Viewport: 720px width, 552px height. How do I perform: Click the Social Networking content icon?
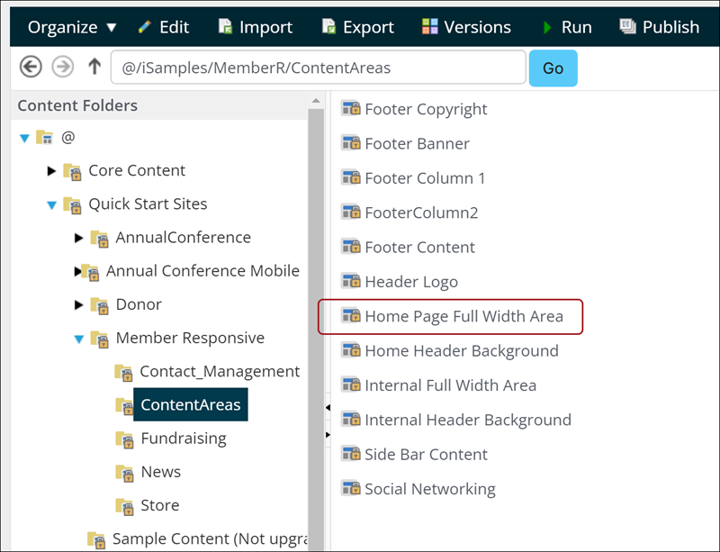click(351, 488)
